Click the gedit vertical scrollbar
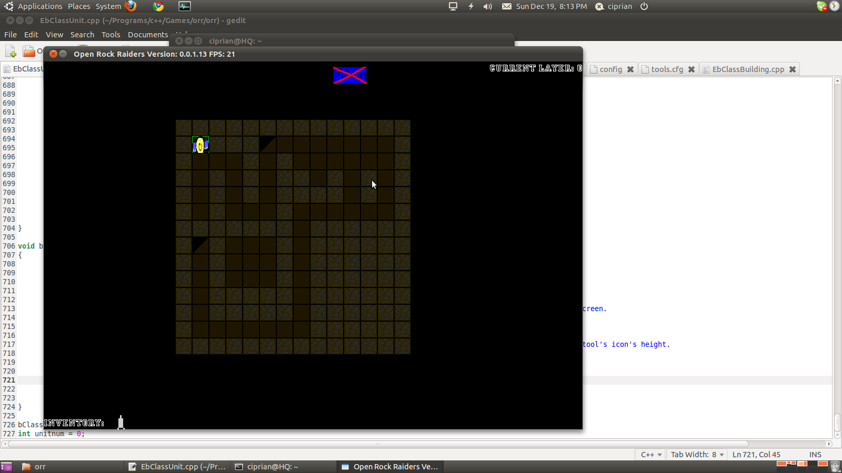Viewport: 842px width, 473px height. 837,423
